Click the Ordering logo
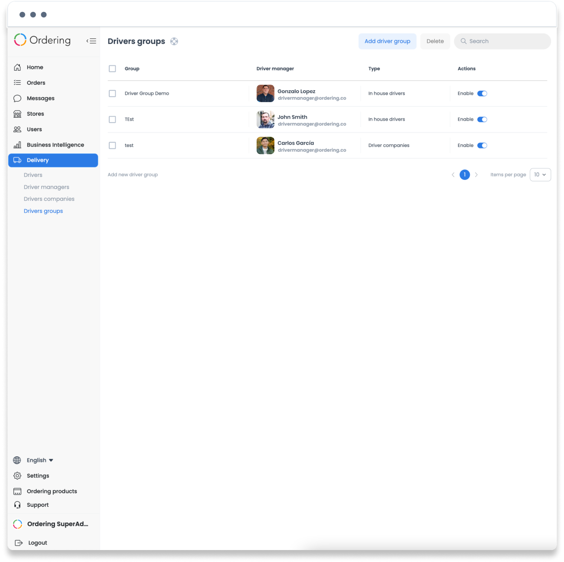Image resolution: width=564 pixels, height=562 pixels. pos(42,40)
